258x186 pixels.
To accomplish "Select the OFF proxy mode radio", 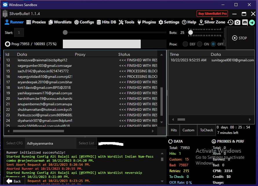I will tap(213, 44).
